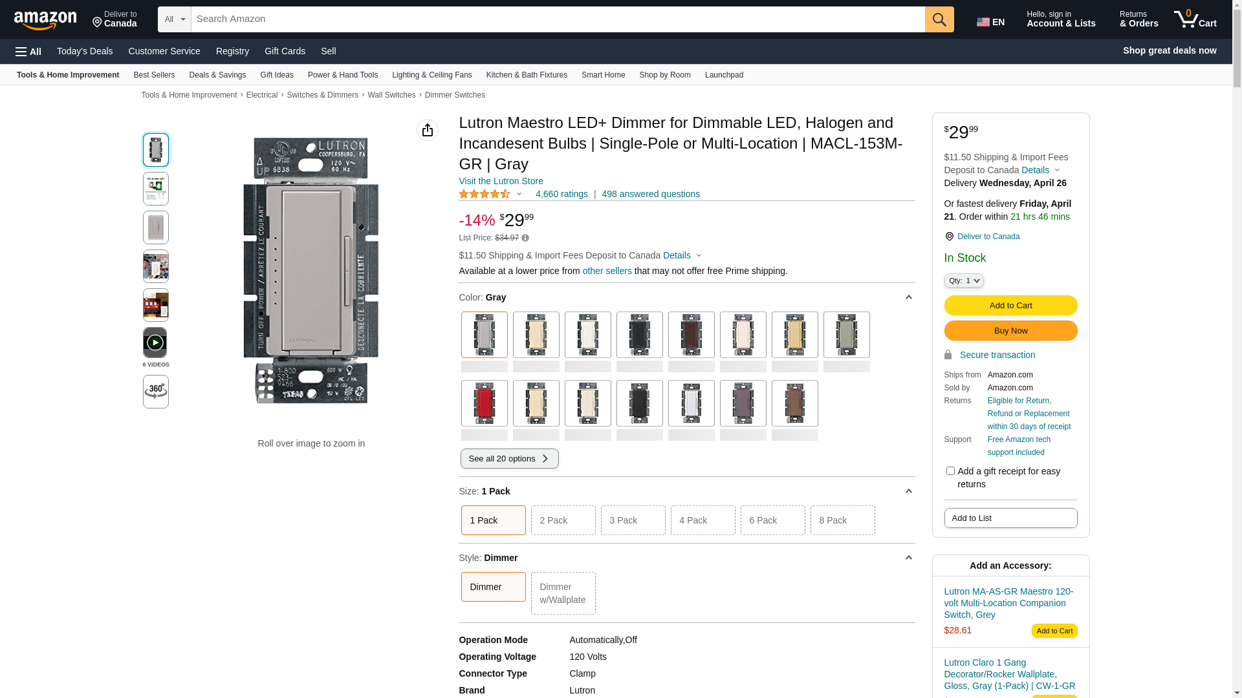
Task: Click the search magnifier button
Action: click(x=939, y=19)
